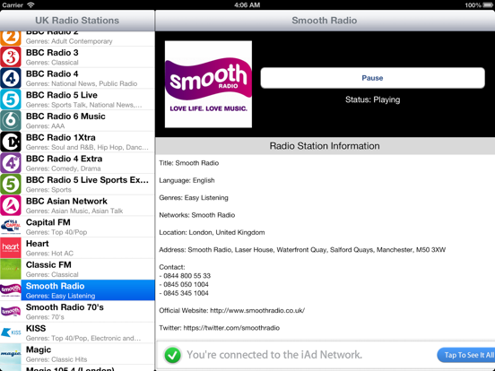
Task: Select BBC Radio 4 Extra title
Action: 64,159
